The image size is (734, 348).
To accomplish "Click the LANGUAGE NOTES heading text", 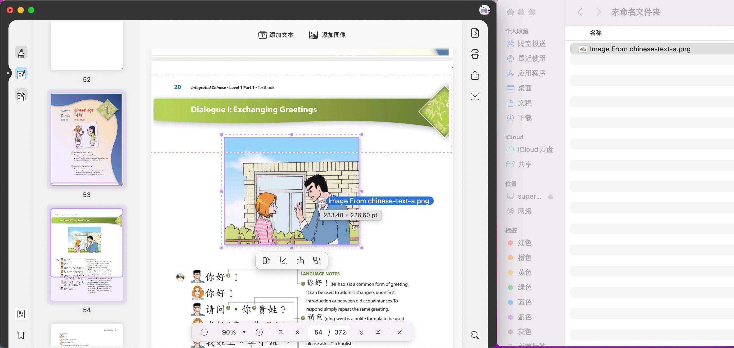I will (320, 274).
